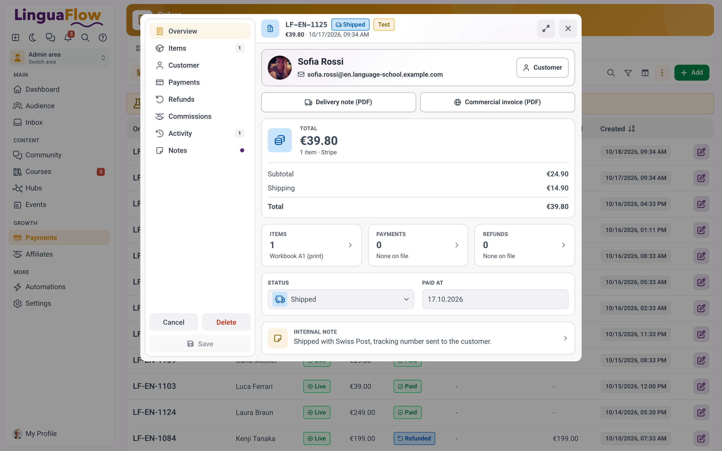Image resolution: width=722 pixels, height=451 pixels.
Task: Download the Delivery note (PDF)
Action: click(338, 102)
